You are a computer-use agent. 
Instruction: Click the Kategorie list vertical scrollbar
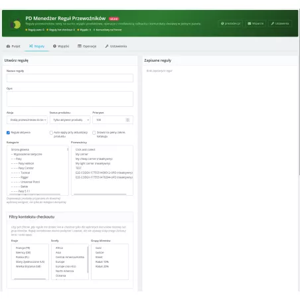(68, 149)
